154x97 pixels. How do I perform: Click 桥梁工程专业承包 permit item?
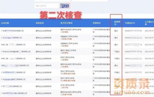[x=67, y=57]
